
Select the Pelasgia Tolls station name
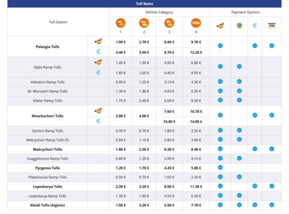click(x=48, y=46)
